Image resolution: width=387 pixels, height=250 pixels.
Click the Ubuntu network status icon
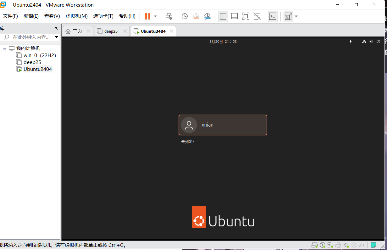coord(364,42)
